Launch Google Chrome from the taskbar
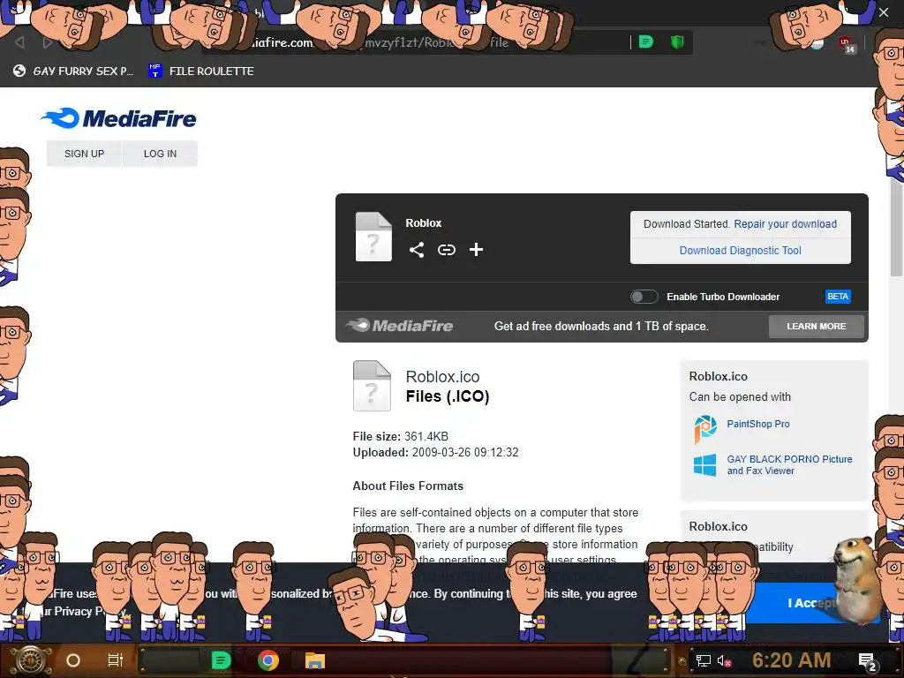The width and height of the screenshot is (904, 678). [268, 660]
